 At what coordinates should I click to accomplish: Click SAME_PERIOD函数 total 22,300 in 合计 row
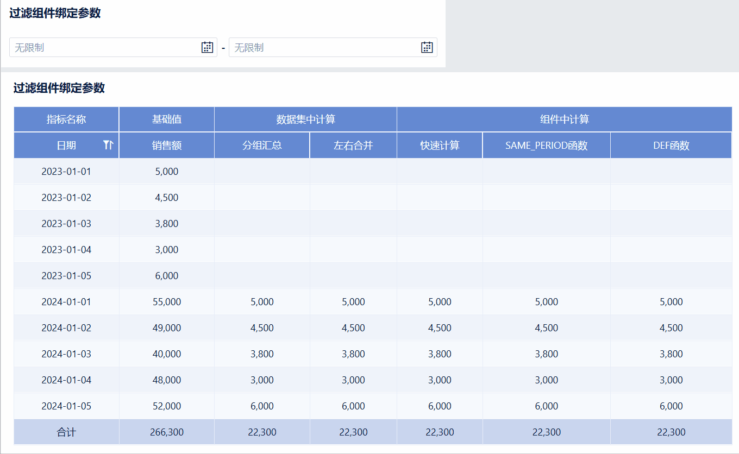pos(546,432)
